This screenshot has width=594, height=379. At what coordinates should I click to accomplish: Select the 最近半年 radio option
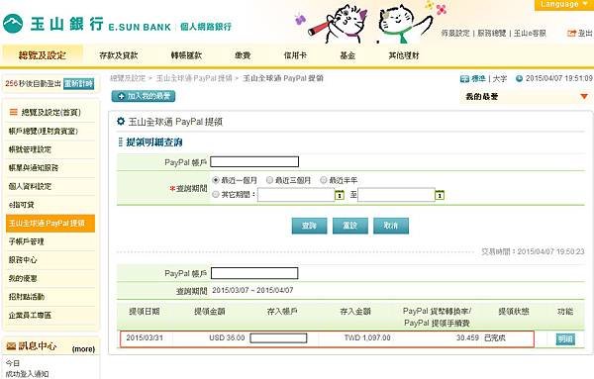(x=324, y=180)
